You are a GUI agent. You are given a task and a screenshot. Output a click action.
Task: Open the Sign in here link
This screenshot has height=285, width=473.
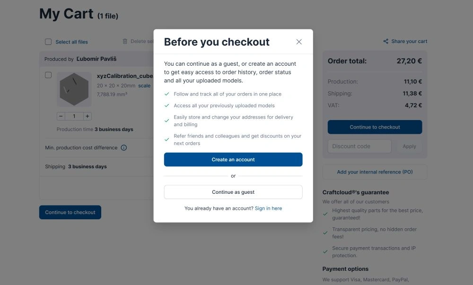click(x=268, y=208)
